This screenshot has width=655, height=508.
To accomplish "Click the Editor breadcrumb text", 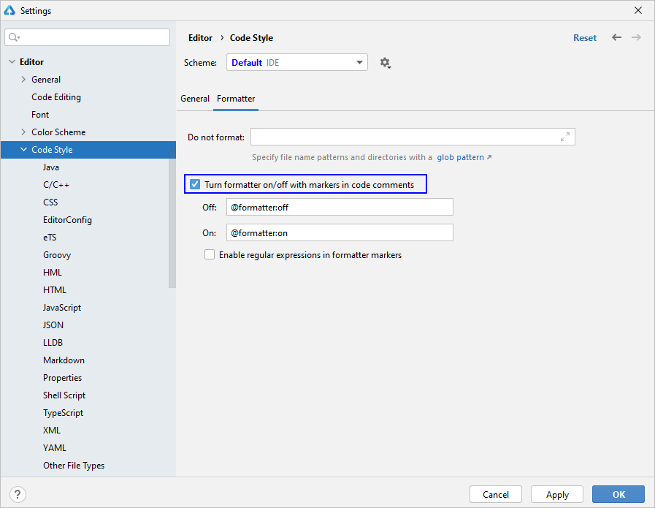I will click(x=201, y=37).
